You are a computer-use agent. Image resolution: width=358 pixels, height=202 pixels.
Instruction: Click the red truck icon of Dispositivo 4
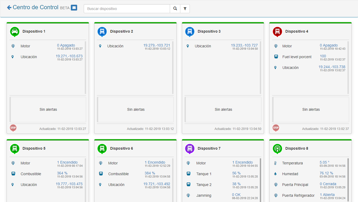(277, 31)
